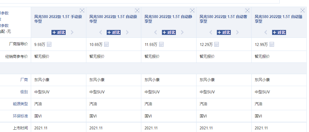Select the 9.59万 price value
The height and width of the screenshot is (132, 309).
pos(40,44)
